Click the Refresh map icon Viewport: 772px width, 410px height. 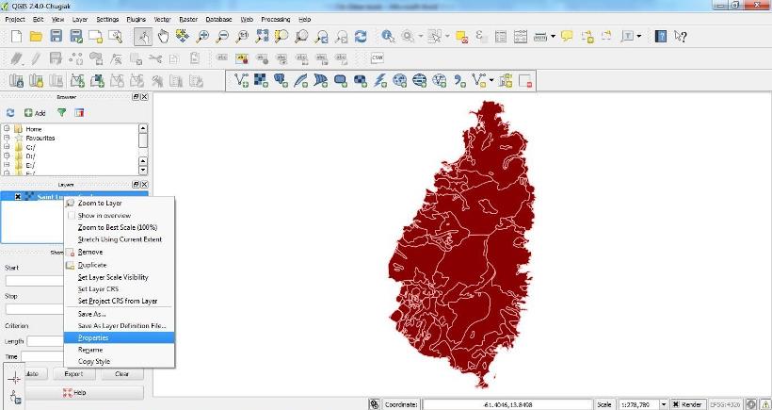(x=360, y=37)
